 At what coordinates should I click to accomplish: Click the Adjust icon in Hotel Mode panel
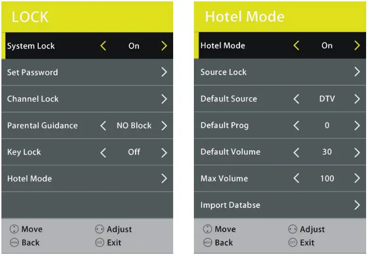(x=292, y=230)
